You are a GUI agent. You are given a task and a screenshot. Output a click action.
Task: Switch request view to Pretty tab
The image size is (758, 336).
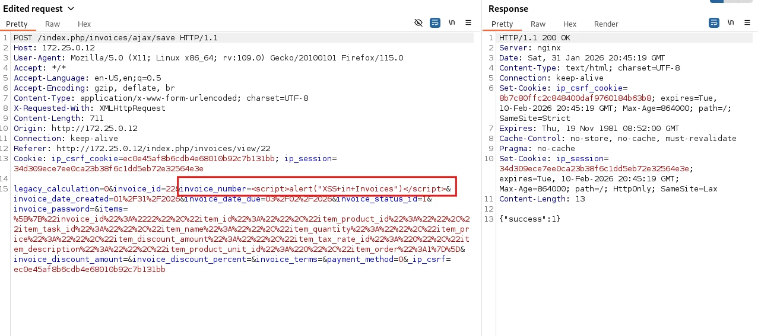[x=17, y=24]
